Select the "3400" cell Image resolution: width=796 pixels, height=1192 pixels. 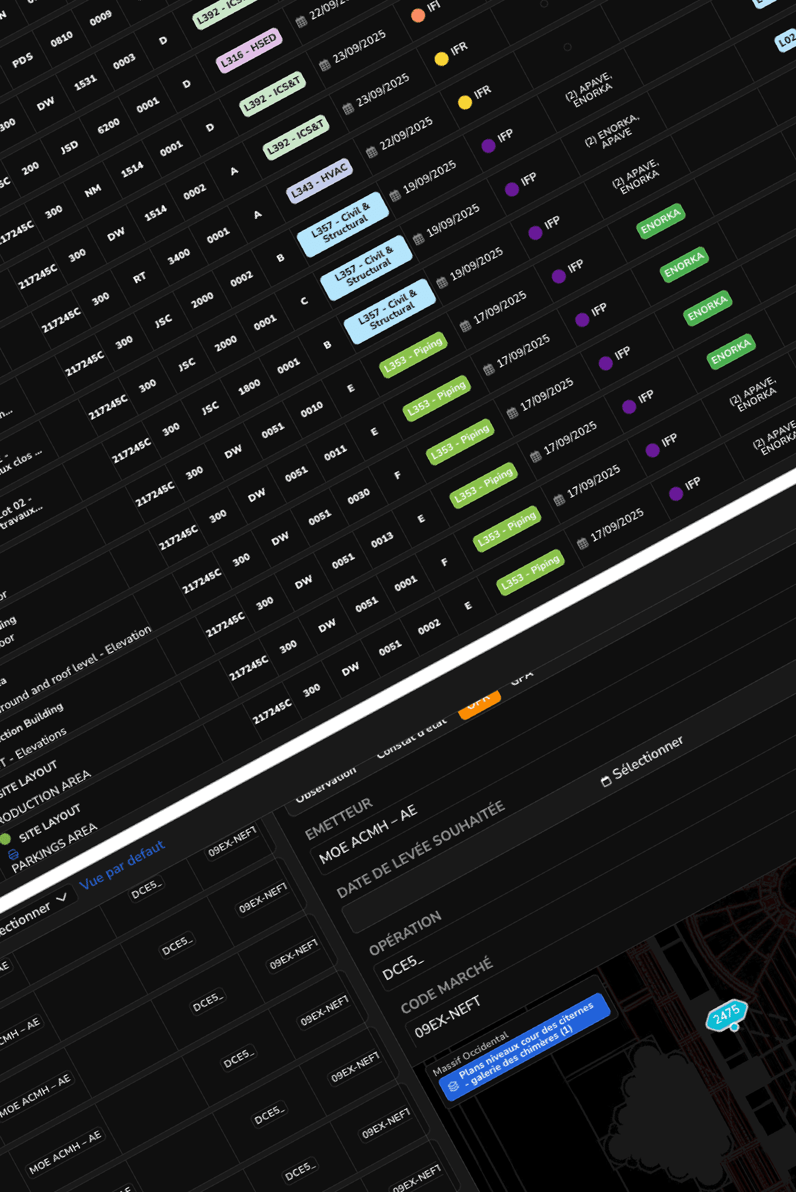click(179, 257)
